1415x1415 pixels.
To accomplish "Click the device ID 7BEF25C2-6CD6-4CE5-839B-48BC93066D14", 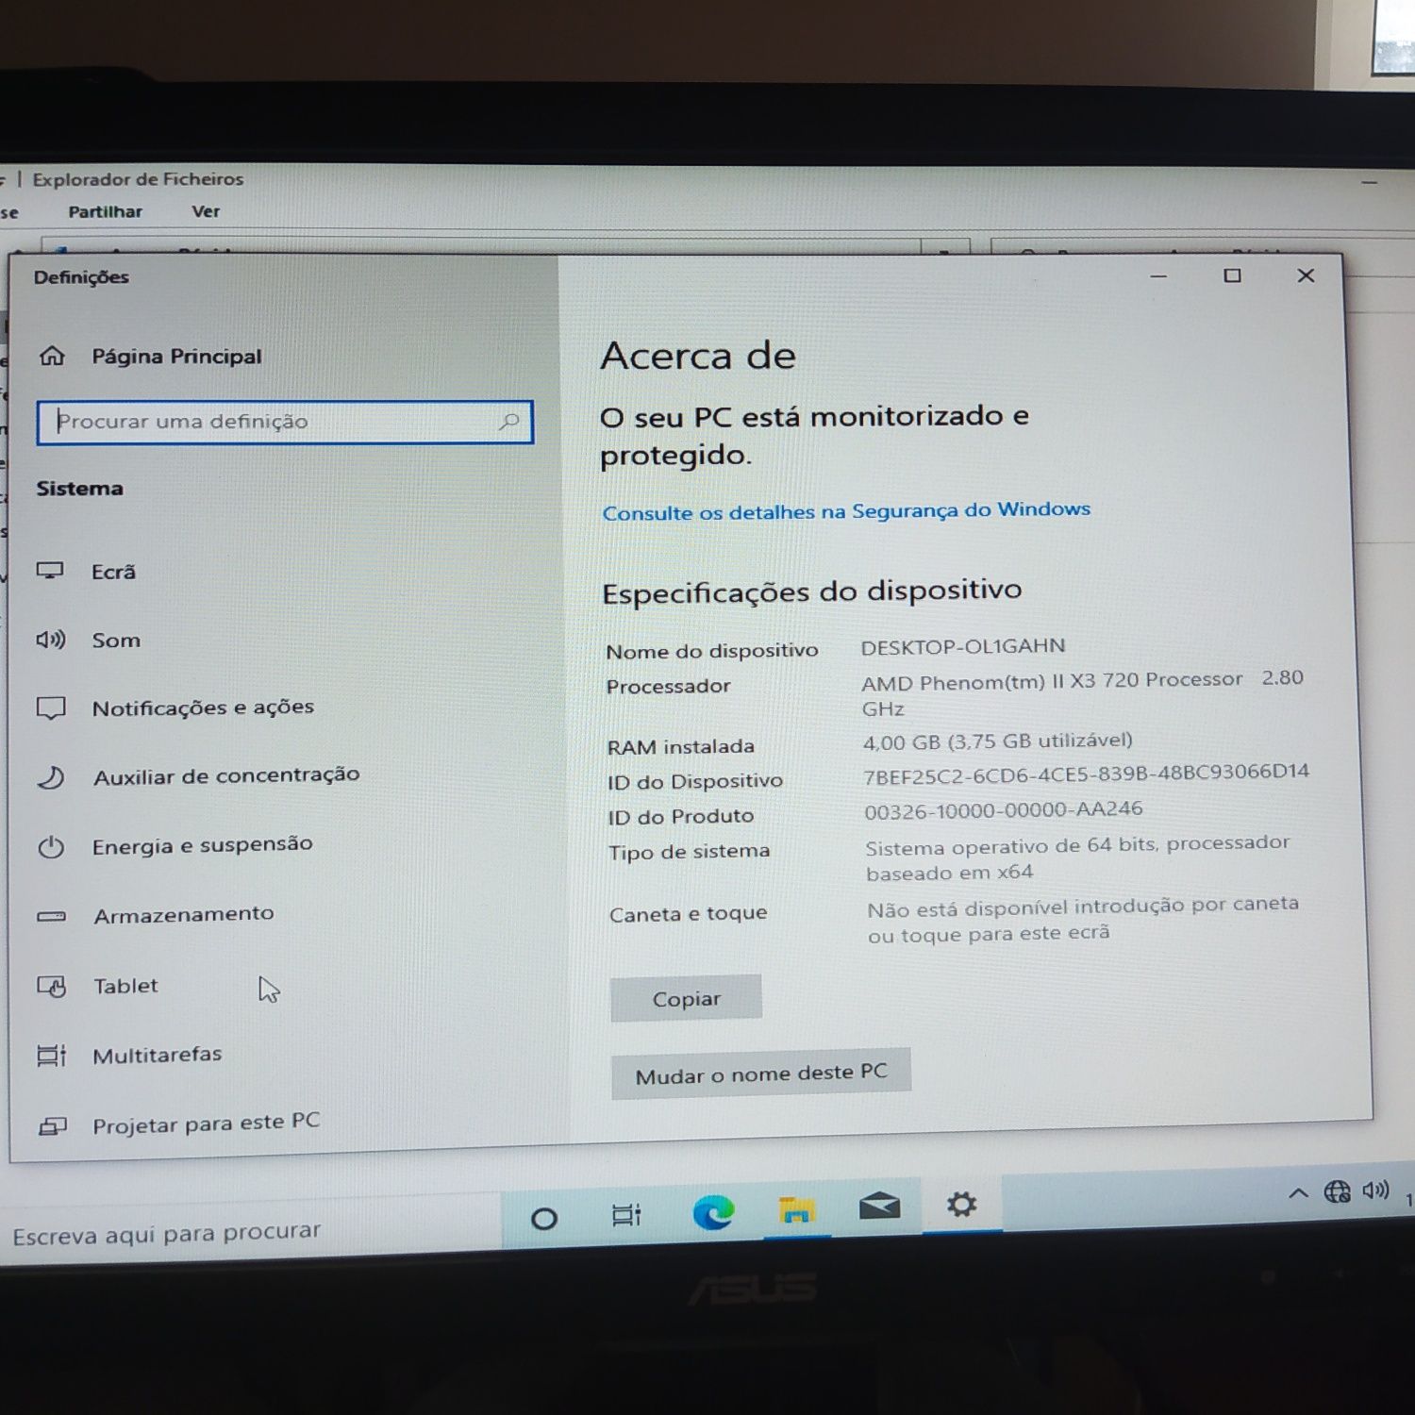I will (x=1086, y=774).
